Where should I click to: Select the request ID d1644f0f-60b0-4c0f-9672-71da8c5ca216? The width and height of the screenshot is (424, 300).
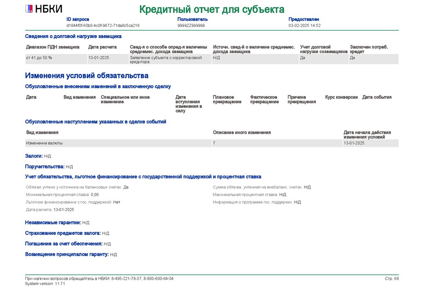pyautogui.click(x=103, y=25)
